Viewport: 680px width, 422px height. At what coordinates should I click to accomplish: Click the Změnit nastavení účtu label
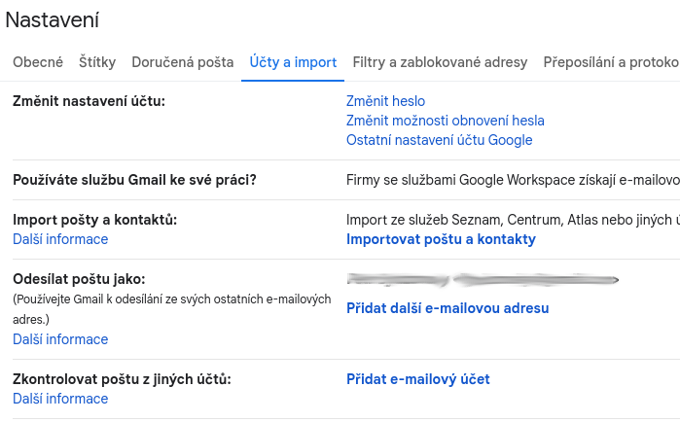pos(89,101)
